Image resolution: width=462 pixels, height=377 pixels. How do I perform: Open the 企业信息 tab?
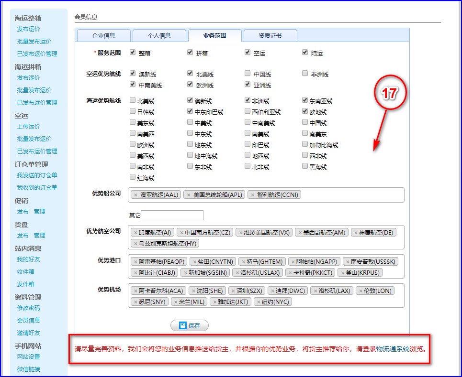[104, 36]
